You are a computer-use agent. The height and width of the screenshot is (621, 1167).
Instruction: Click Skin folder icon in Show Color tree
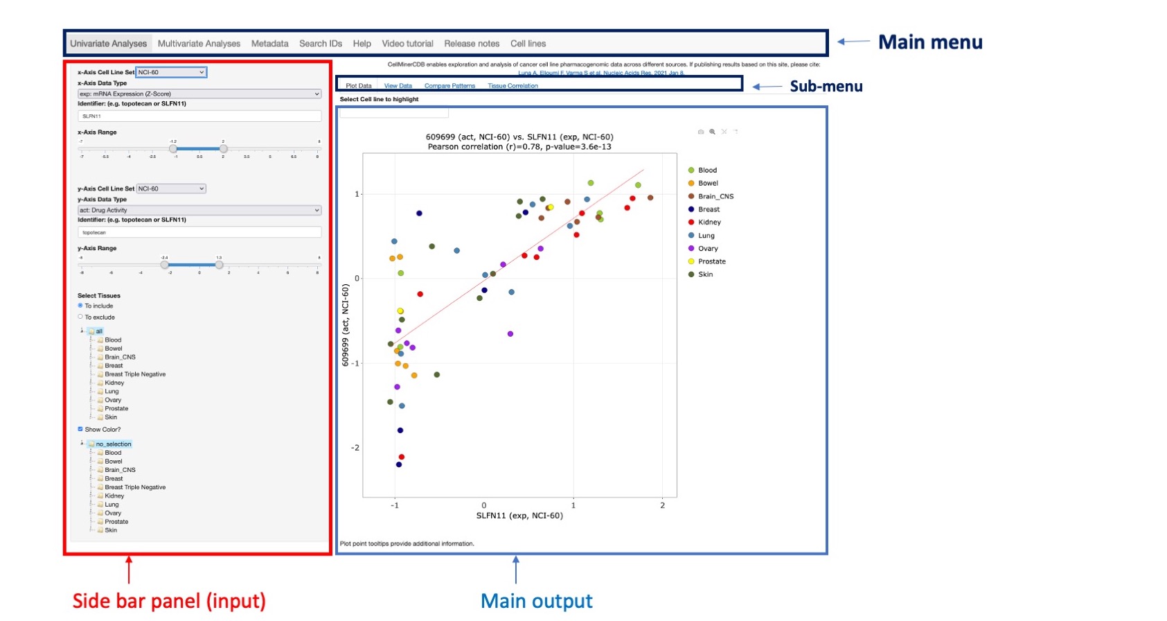(100, 530)
